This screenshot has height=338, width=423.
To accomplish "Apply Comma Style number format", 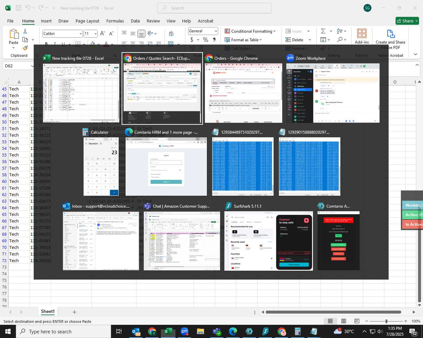I will pyautogui.click(x=214, y=40).
